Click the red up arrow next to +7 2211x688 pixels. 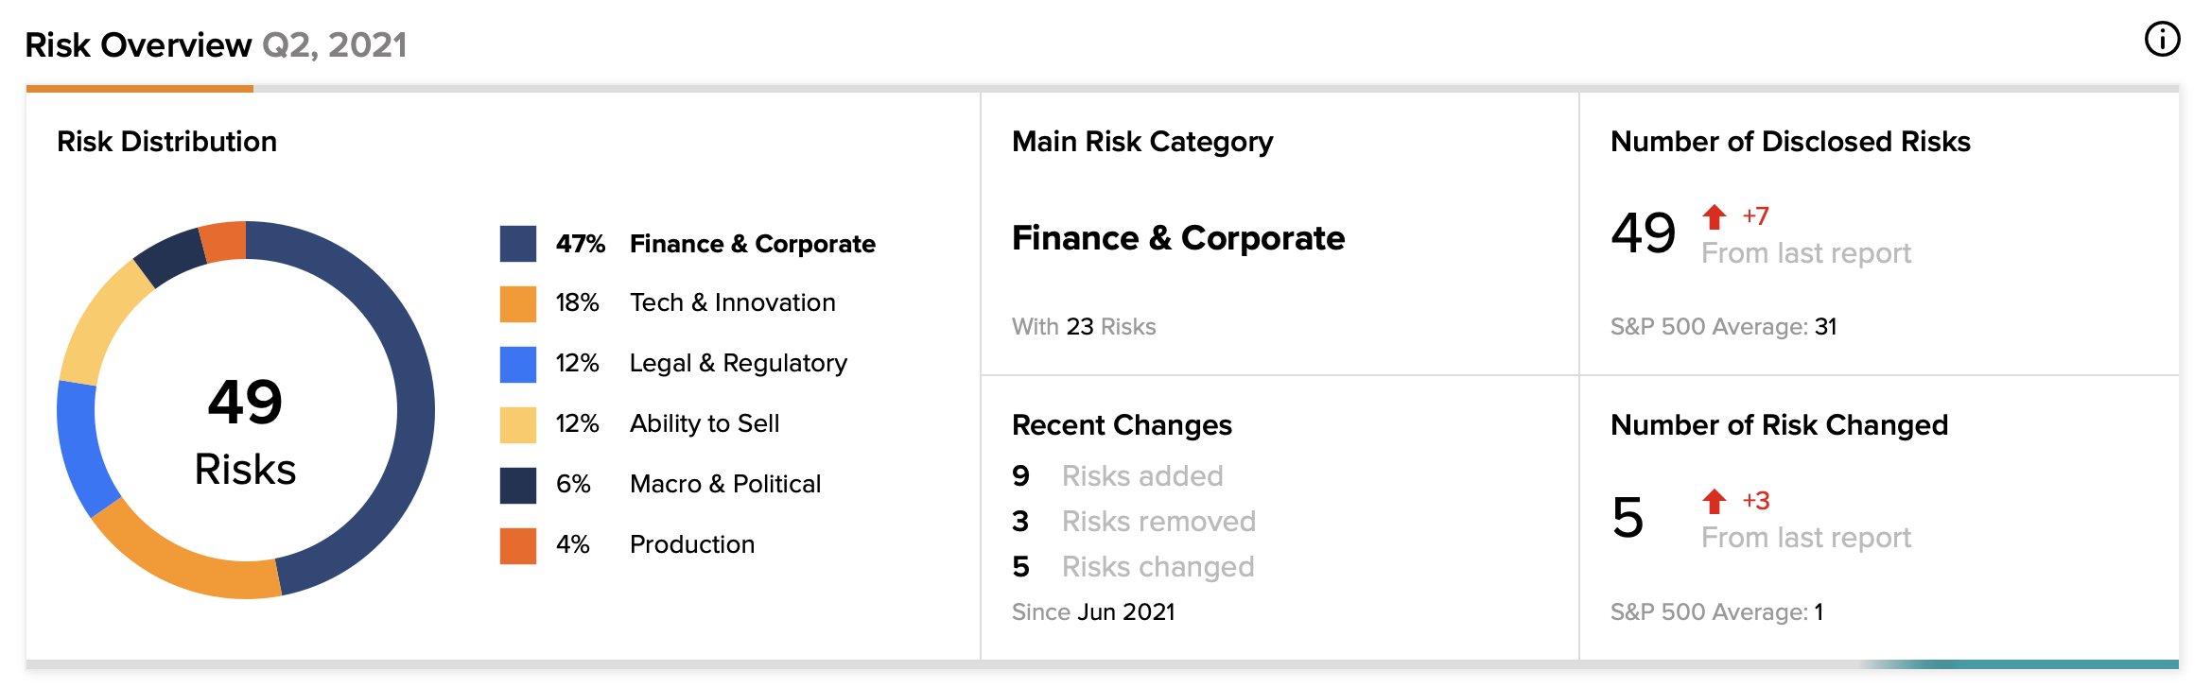[1714, 217]
